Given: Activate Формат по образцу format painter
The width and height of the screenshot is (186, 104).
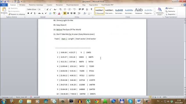Looking at the screenshot, I should pos(17,14).
